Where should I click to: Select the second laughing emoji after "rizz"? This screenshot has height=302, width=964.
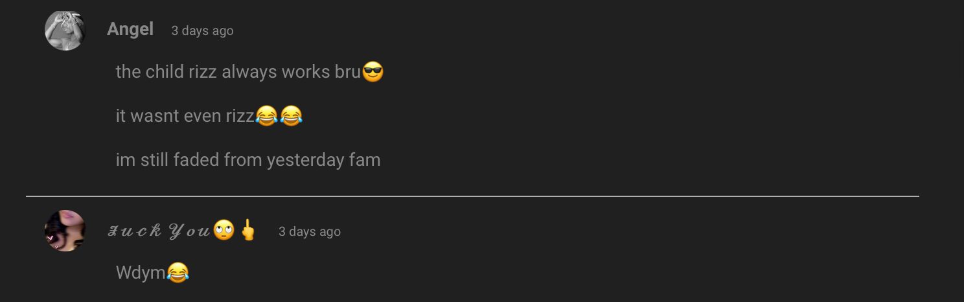pos(291,116)
